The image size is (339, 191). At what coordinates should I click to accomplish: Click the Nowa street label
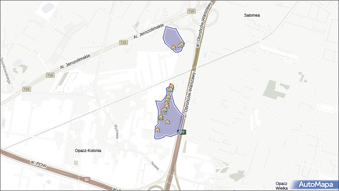click(x=155, y=166)
